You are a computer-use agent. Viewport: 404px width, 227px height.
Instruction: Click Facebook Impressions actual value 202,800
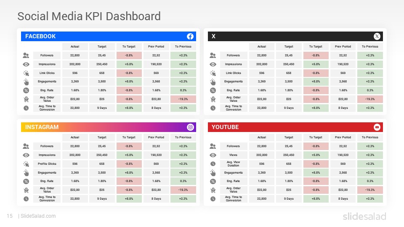coord(75,64)
